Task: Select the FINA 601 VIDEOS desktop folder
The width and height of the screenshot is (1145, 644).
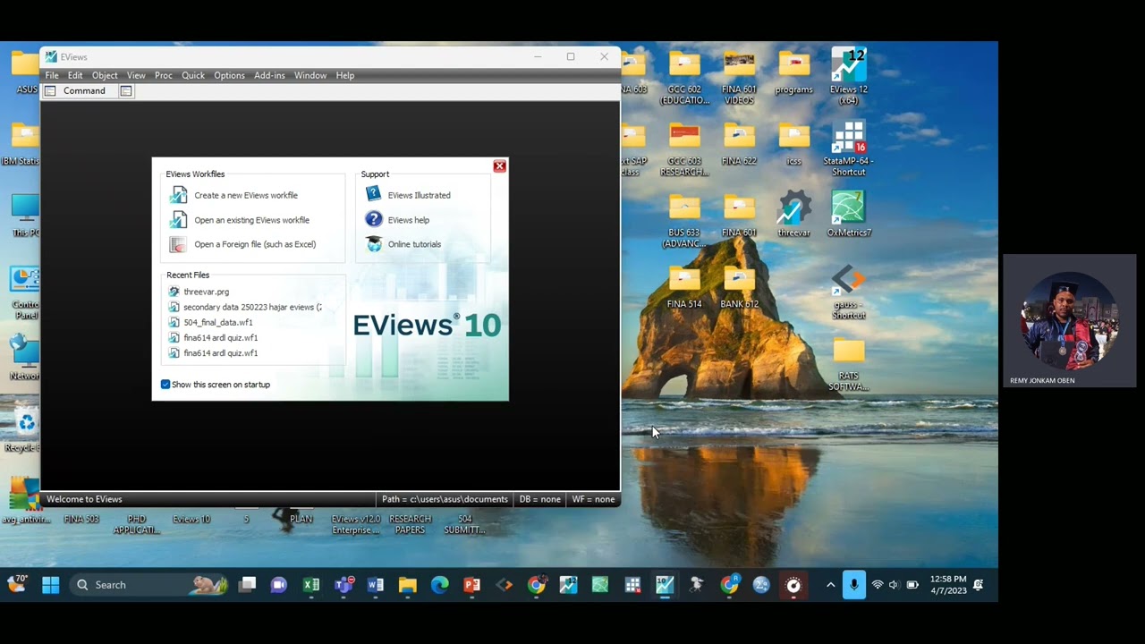Action: coord(739,77)
